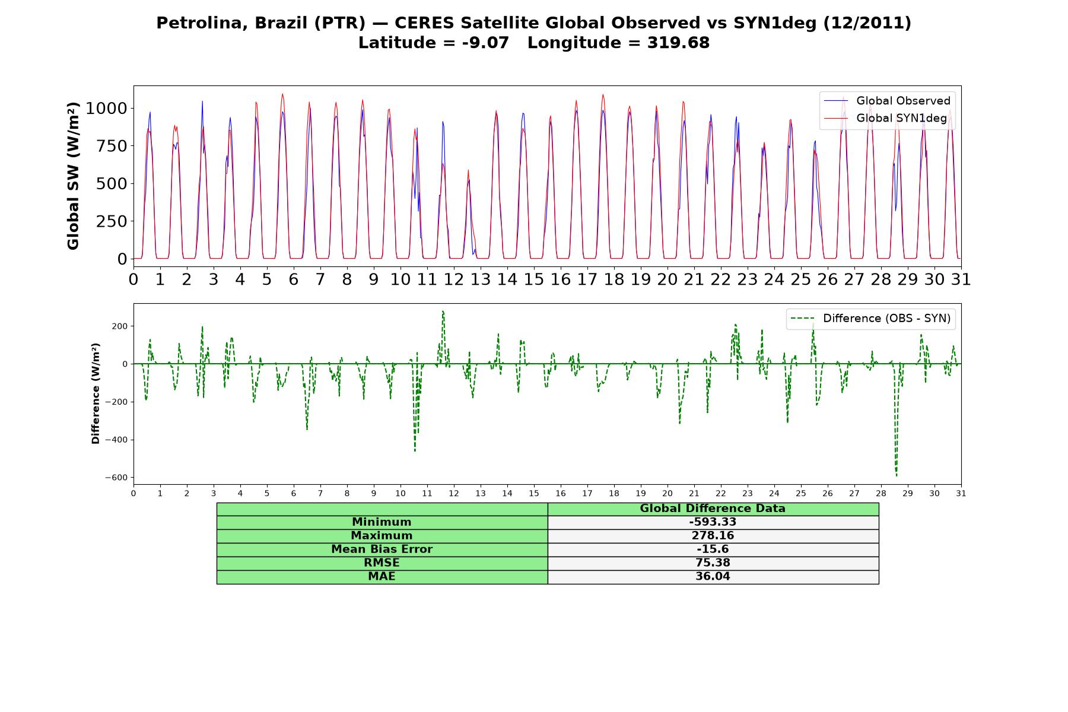The image size is (1068, 712).
Task: Click the Mean Bias Error row label
Action: (382, 549)
